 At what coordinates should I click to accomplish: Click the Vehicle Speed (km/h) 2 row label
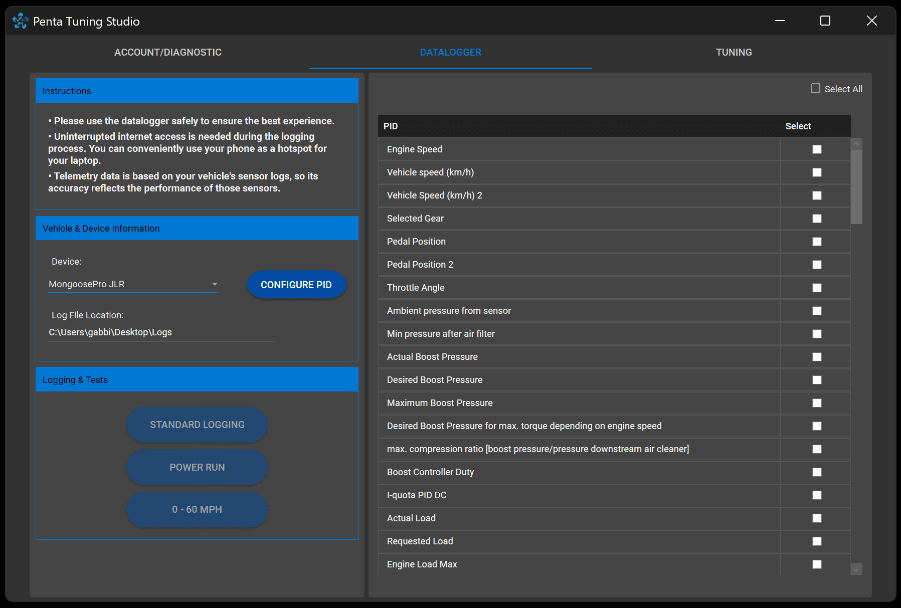click(435, 195)
